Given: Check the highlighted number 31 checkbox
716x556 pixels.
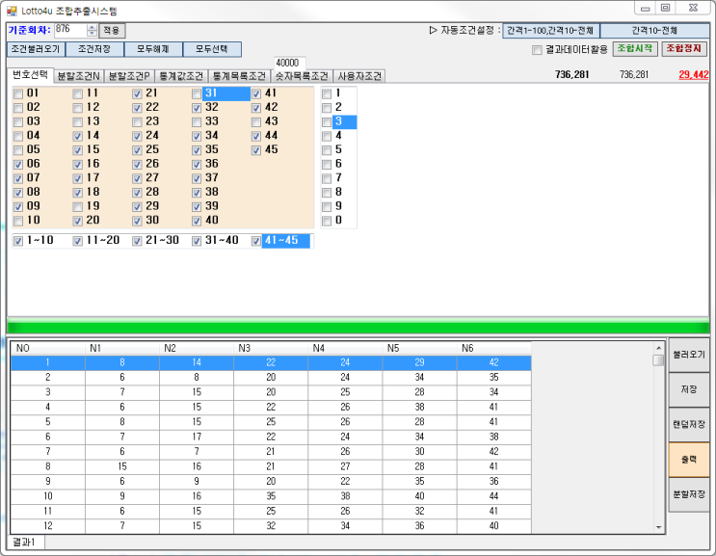Looking at the screenshot, I should (x=197, y=94).
